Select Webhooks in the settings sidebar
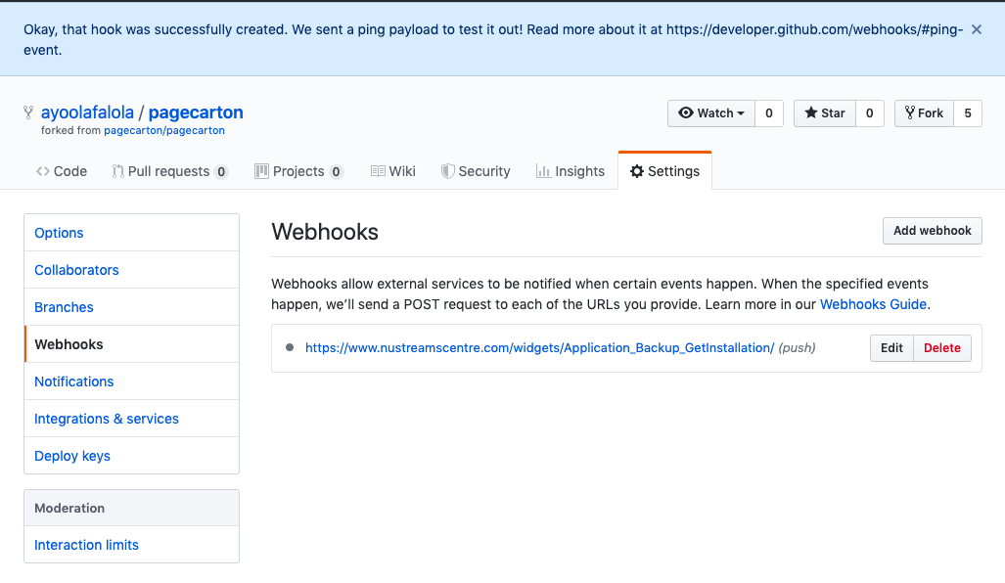The width and height of the screenshot is (1005, 583). pos(131,344)
